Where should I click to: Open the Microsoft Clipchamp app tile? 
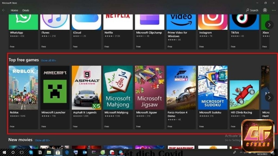pos(149,32)
